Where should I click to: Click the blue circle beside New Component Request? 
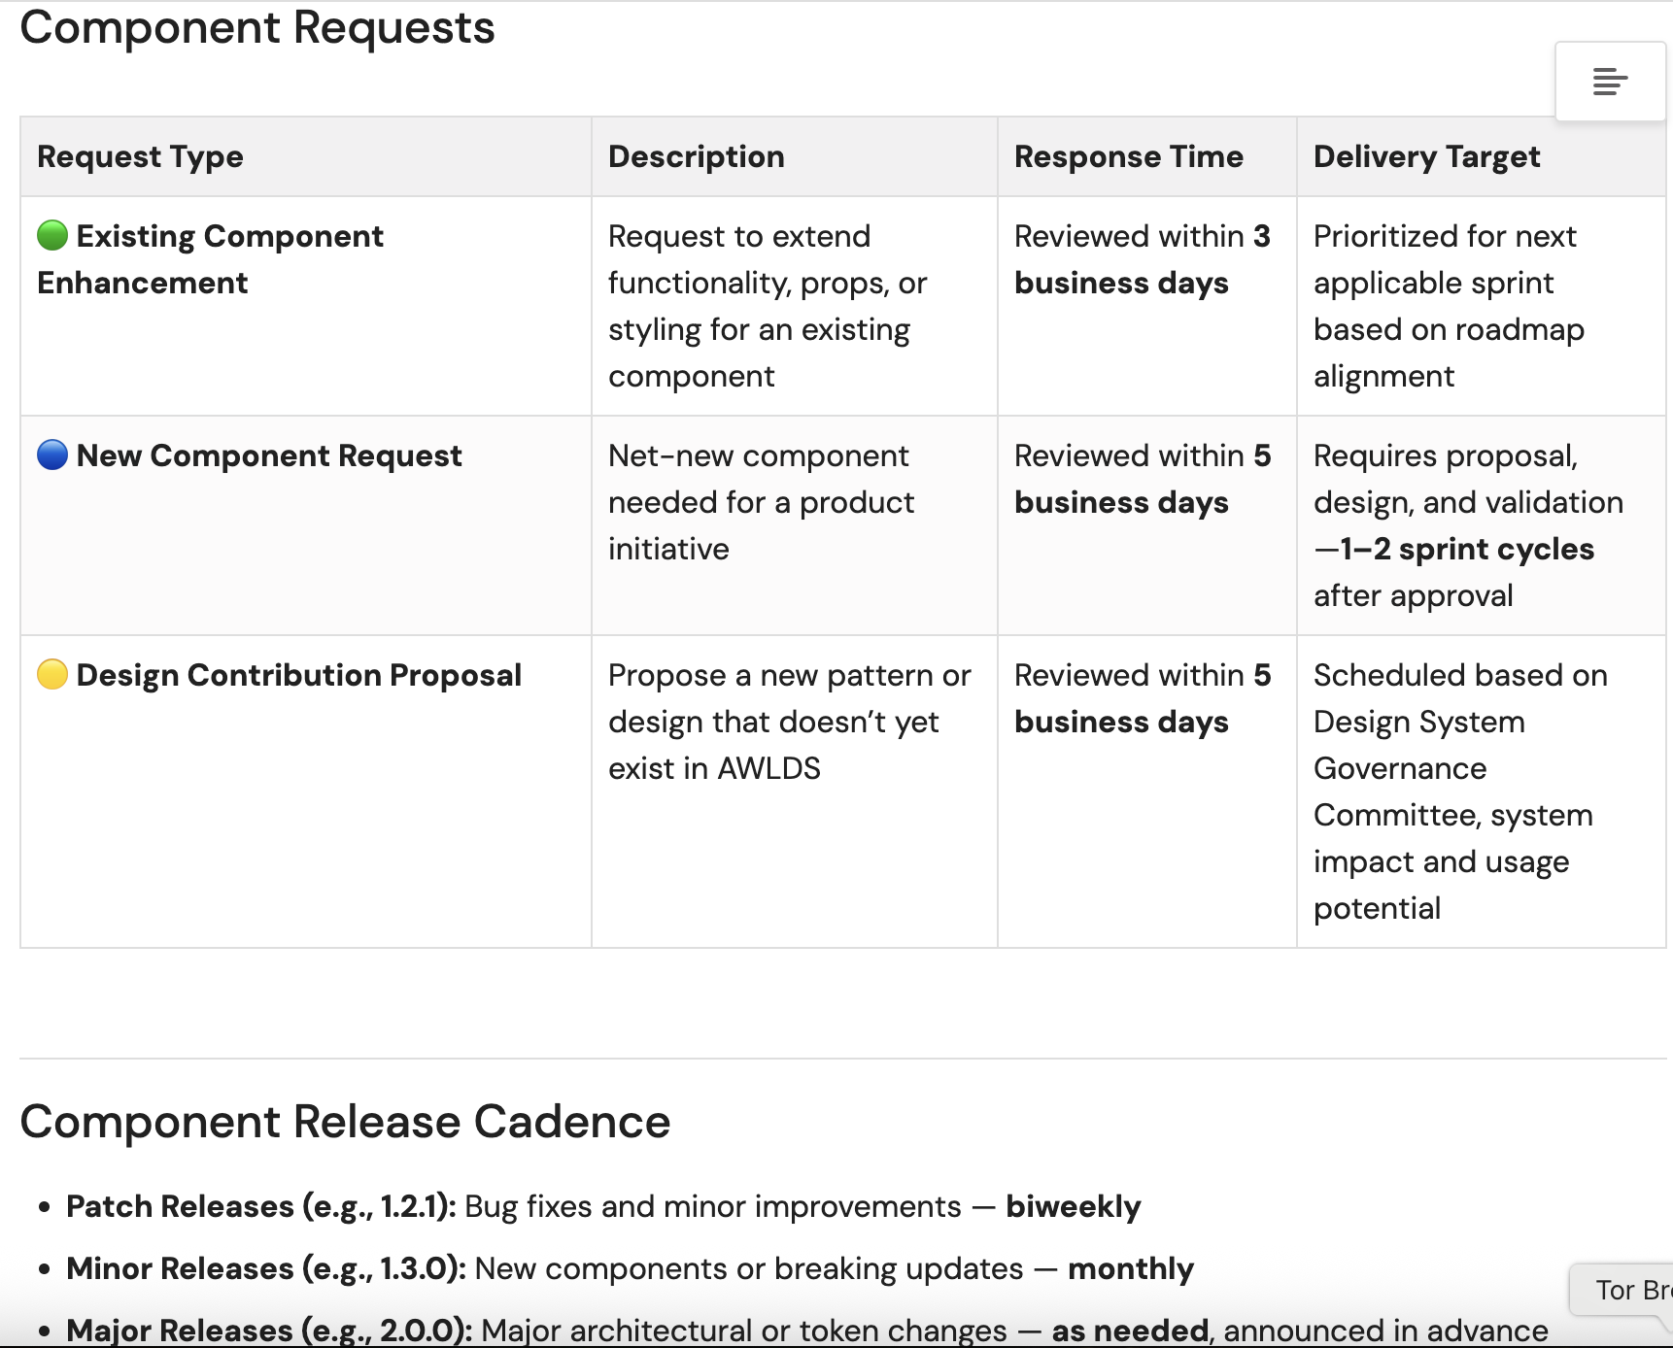[x=52, y=455]
